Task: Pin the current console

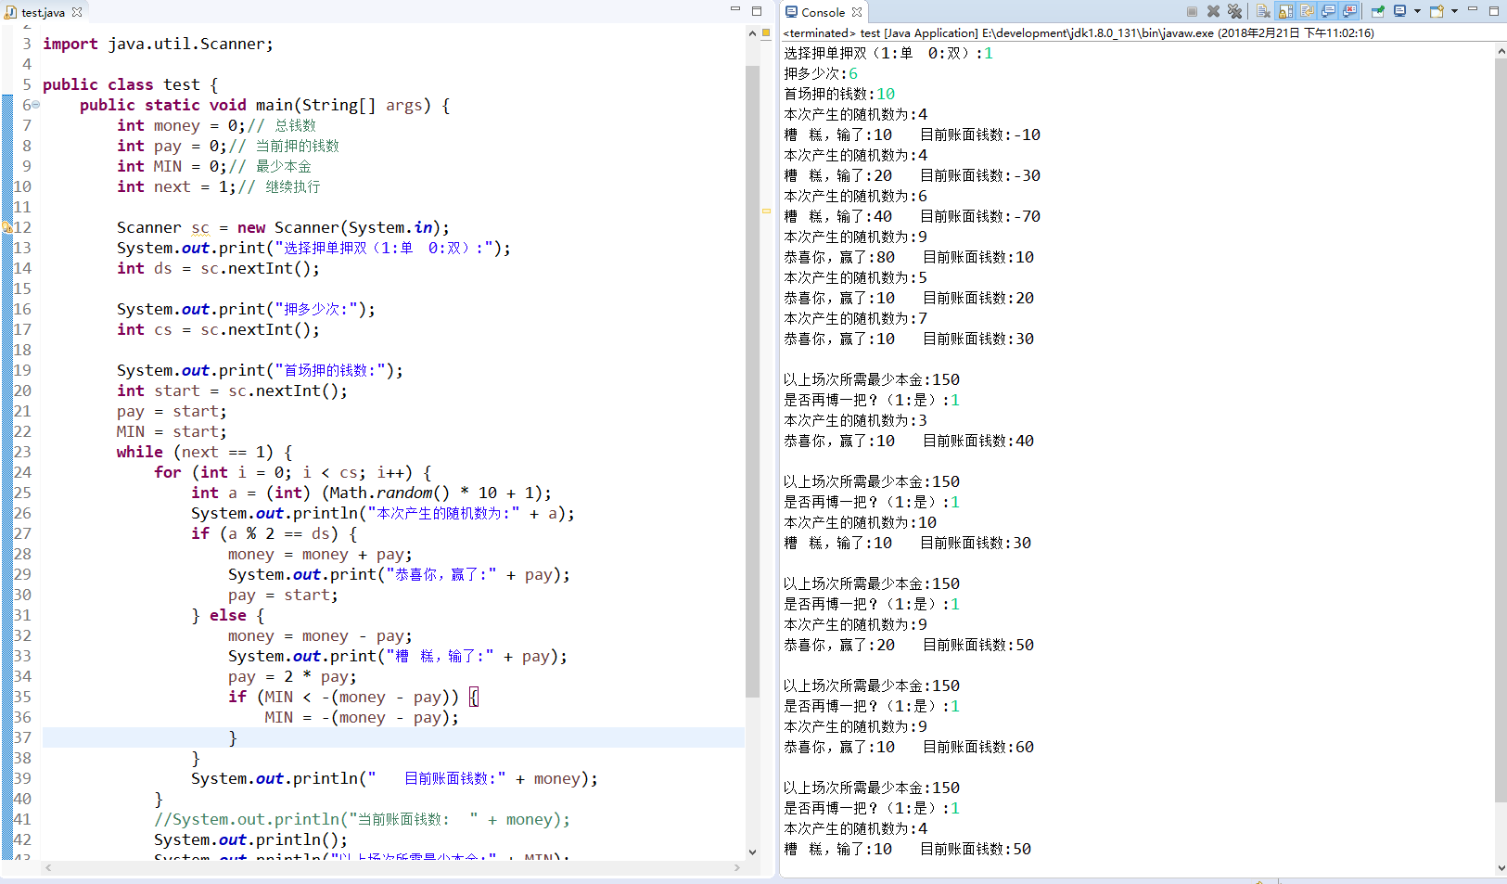Action: pyautogui.click(x=1378, y=11)
